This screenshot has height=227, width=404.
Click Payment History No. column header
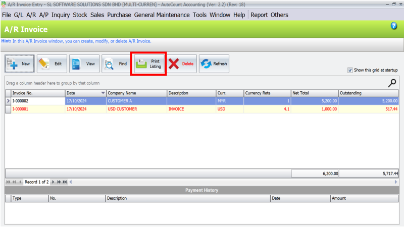(x=77, y=198)
